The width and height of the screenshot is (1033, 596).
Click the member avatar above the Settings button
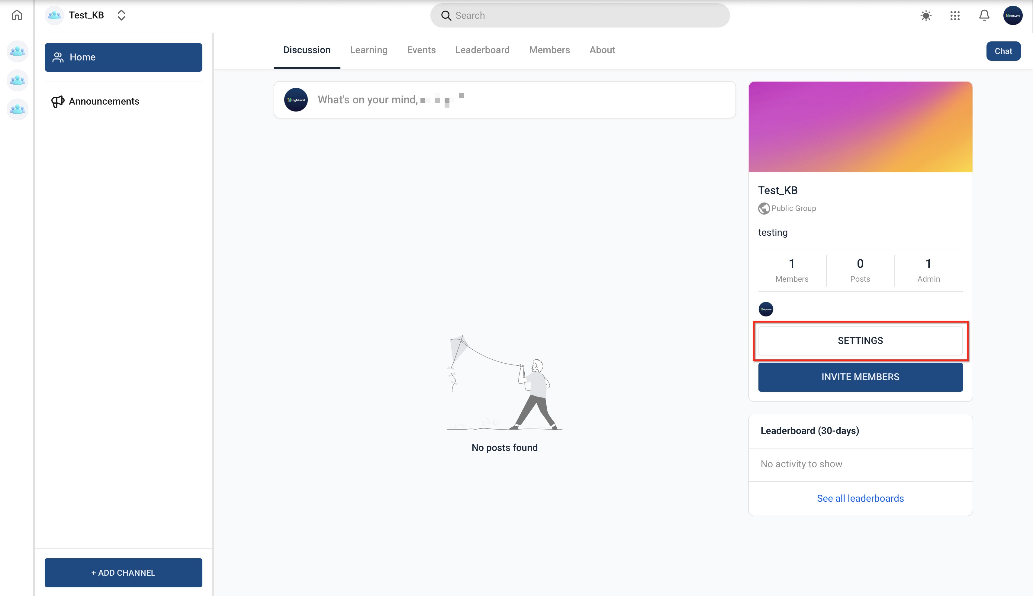766,309
